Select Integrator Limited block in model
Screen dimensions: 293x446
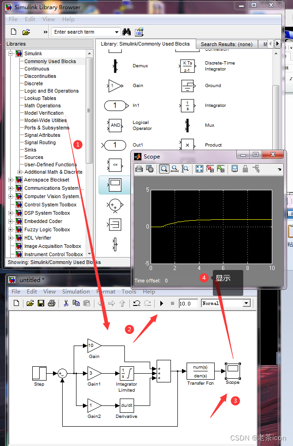pyautogui.click(x=127, y=374)
